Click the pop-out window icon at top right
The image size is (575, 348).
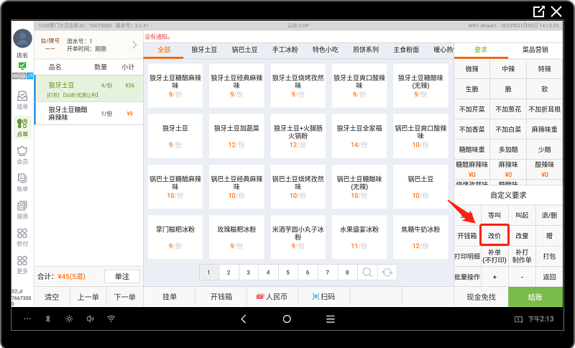(538, 12)
